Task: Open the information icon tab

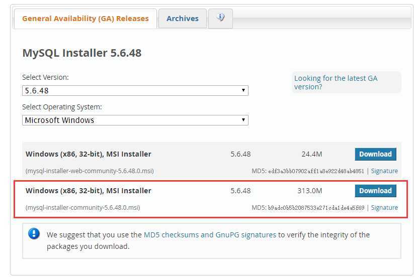Action: click(x=220, y=18)
